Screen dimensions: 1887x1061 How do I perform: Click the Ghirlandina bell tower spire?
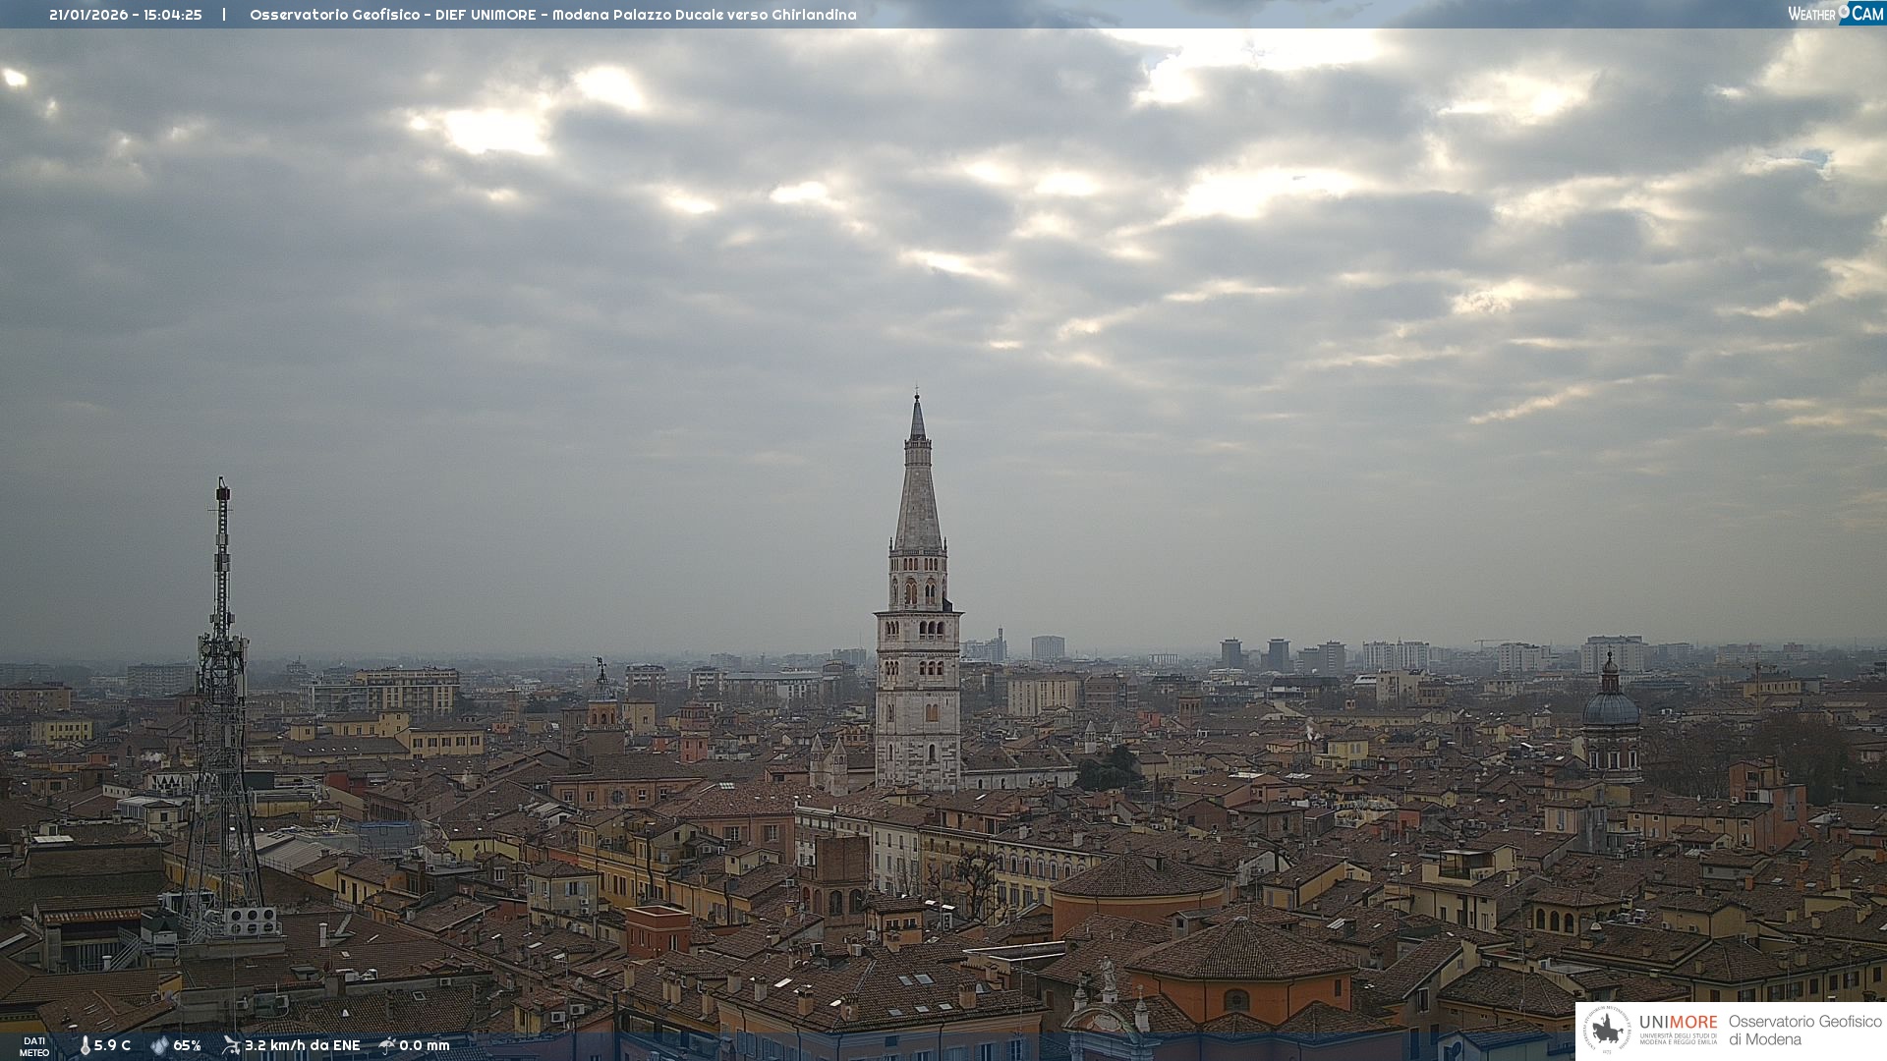918,491
